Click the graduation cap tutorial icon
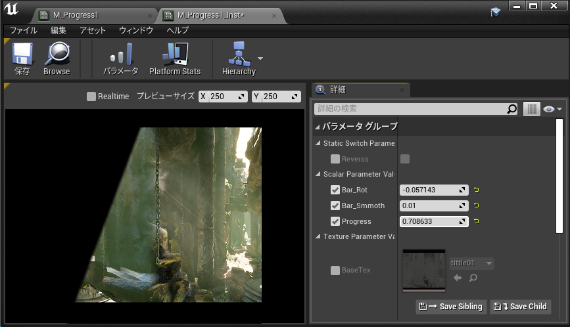This screenshot has height=327, width=570. [495, 12]
